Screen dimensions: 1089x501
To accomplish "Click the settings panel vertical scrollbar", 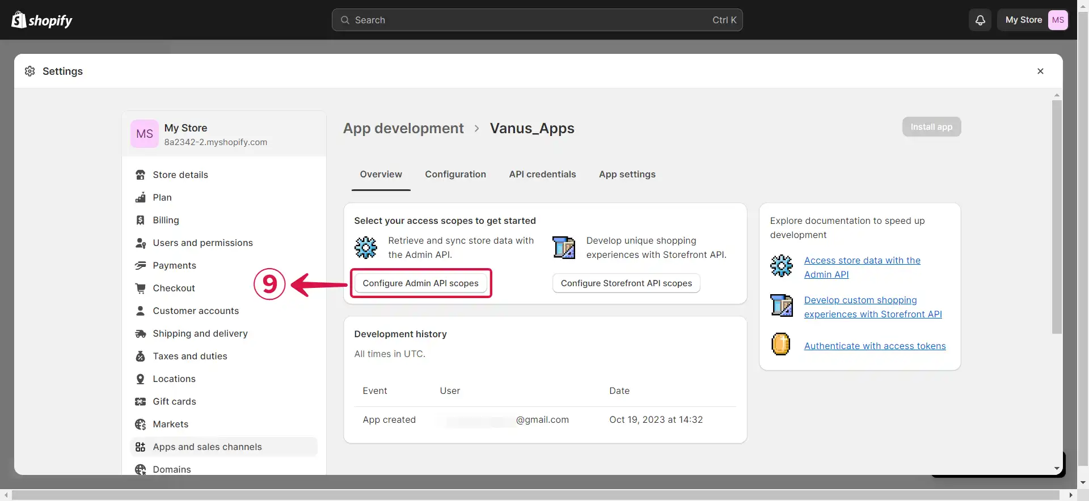I will coord(1056,217).
